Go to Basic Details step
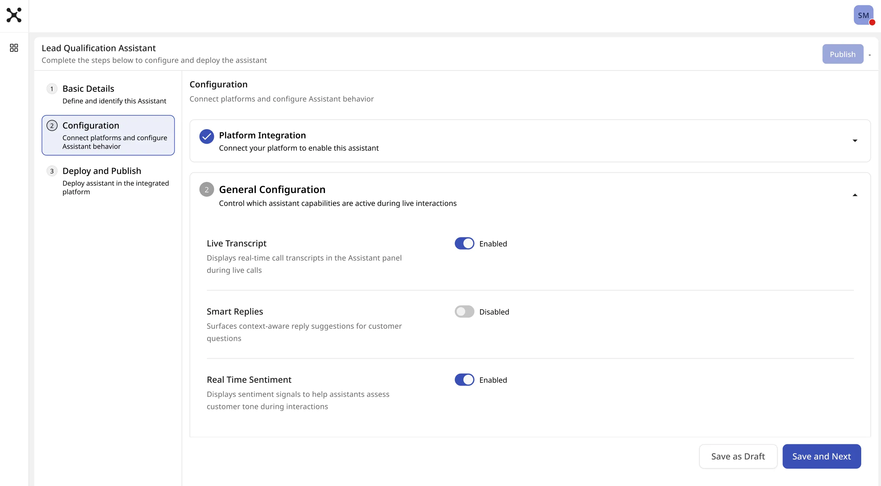Image resolution: width=881 pixels, height=486 pixels. click(x=108, y=94)
